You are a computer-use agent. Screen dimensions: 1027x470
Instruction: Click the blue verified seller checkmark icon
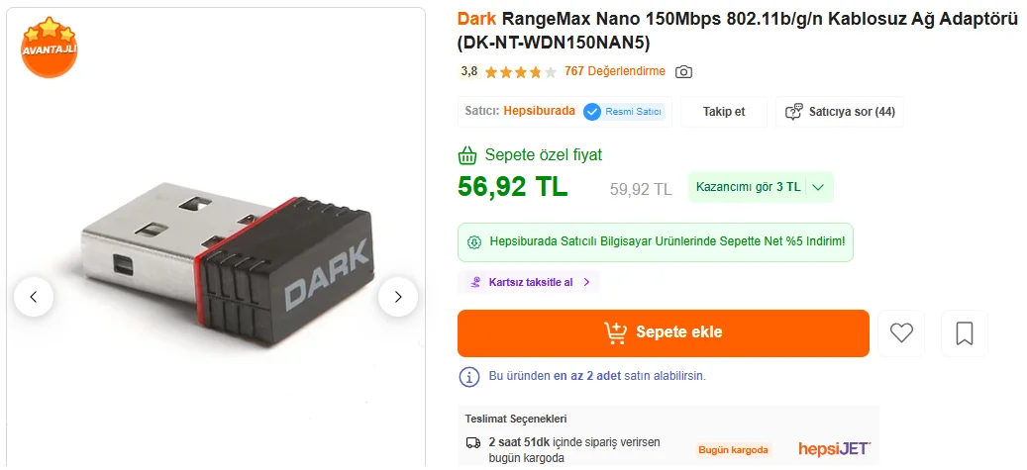click(x=592, y=112)
